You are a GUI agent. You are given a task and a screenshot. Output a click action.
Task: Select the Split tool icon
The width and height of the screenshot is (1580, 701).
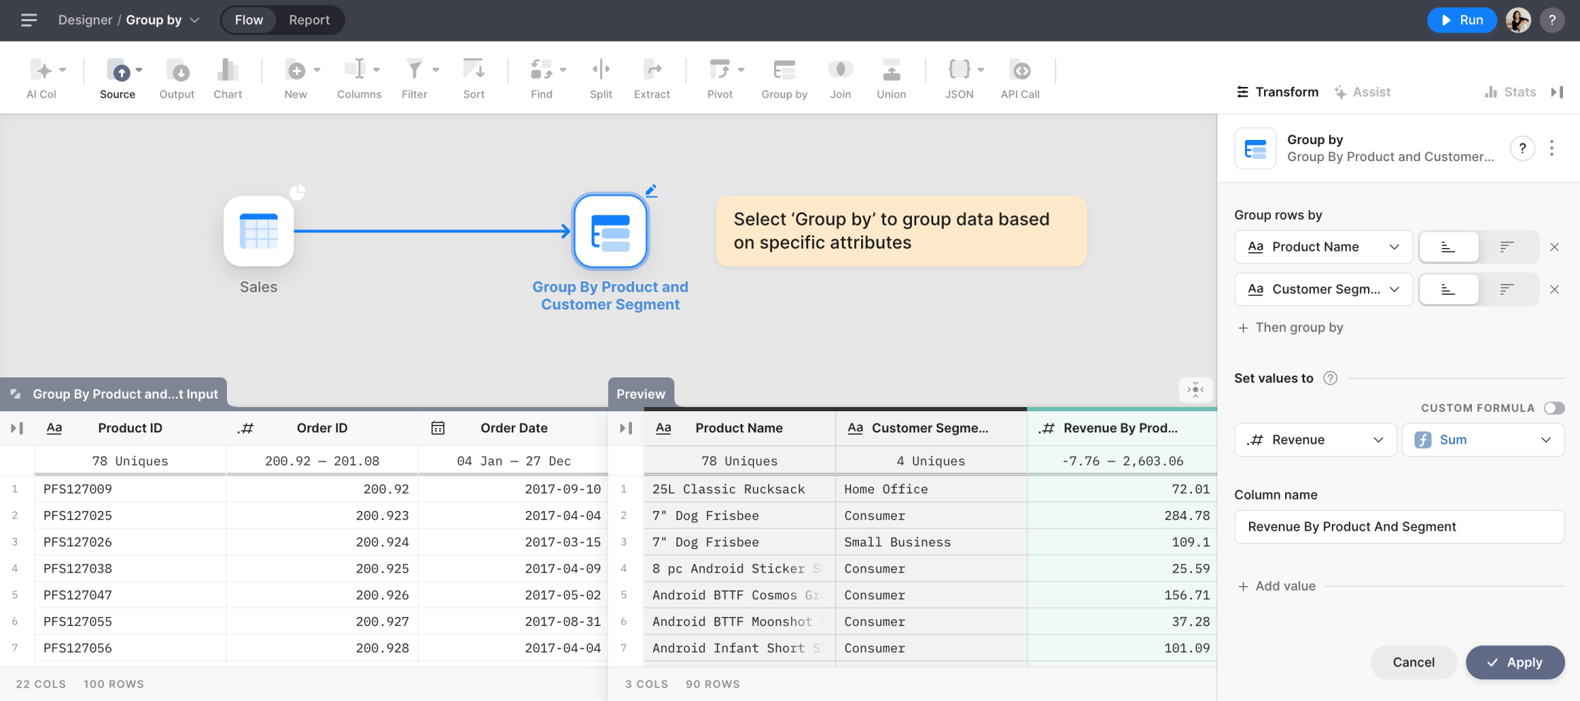pos(601,71)
